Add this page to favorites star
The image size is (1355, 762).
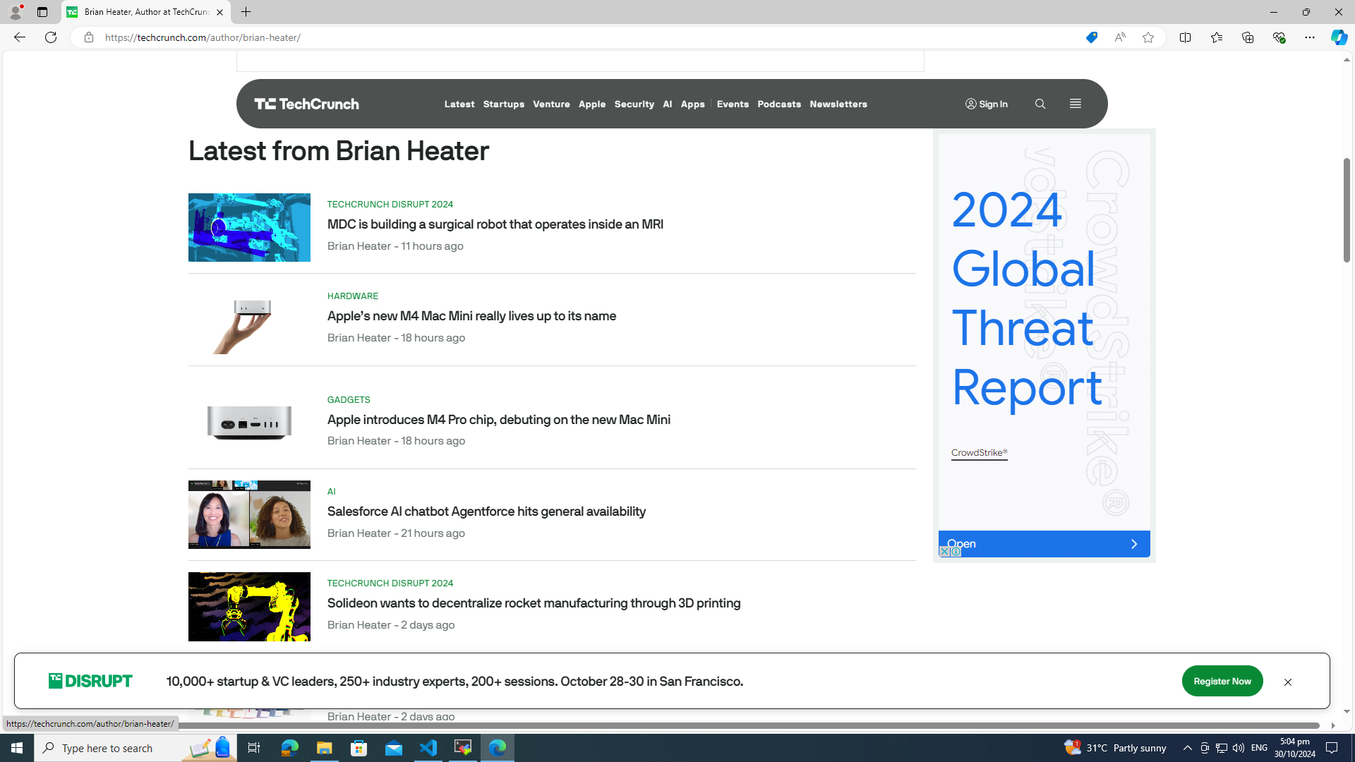coord(1148,37)
